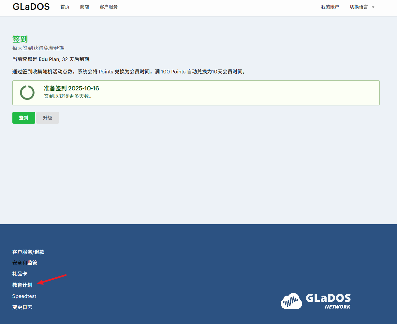Open the 首页 navigation item
Viewport: 397px width, 324px height.
point(65,7)
